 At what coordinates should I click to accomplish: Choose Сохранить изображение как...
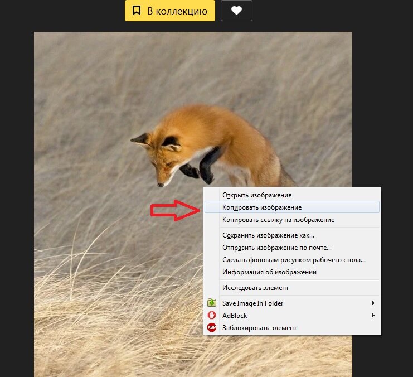(268, 235)
